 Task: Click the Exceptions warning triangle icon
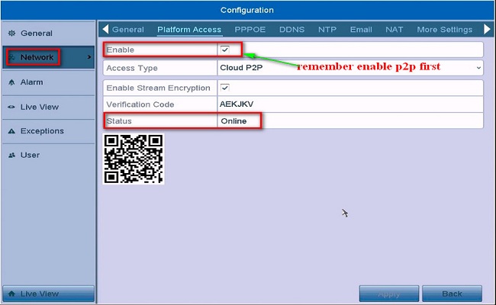[x=11, y=131]
